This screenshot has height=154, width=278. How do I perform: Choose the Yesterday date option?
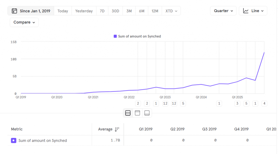tap(84, 11)
